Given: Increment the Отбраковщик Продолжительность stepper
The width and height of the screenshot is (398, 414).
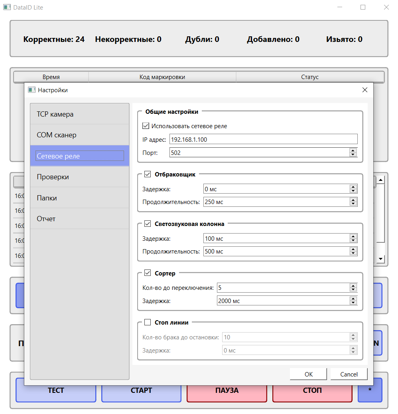Looking at the screenshot, I should click(x=353, y=200).
